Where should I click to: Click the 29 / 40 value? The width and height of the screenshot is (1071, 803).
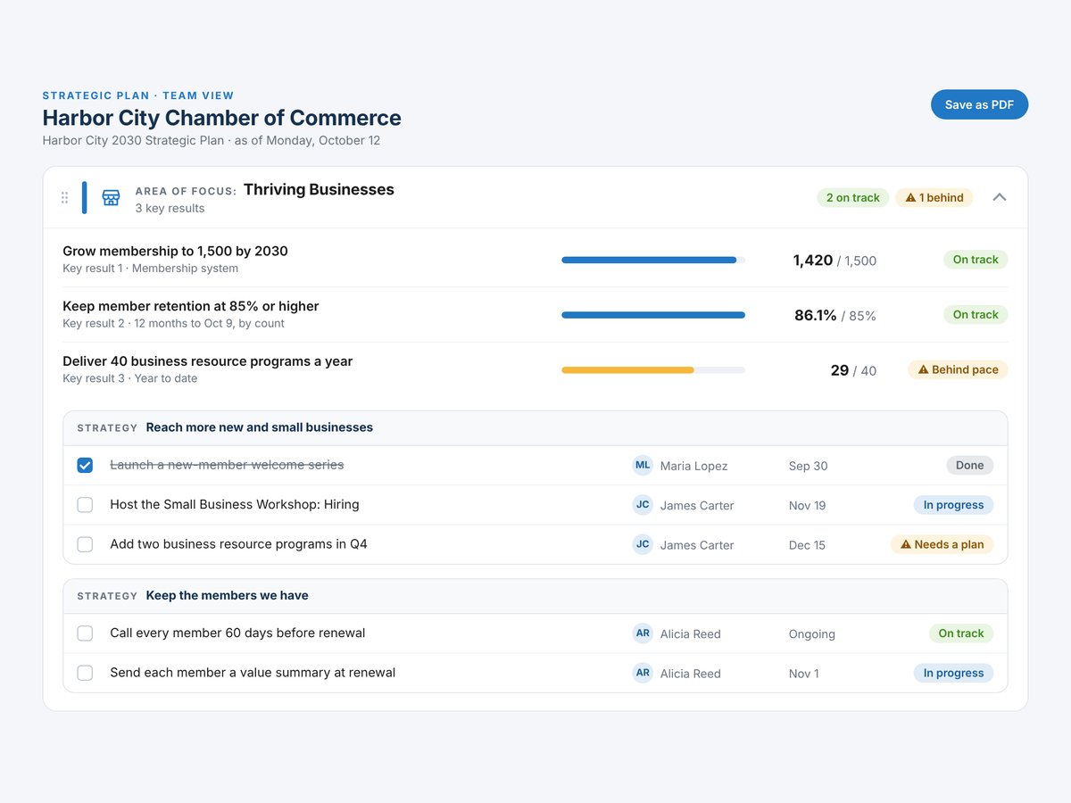click(853, 370)
